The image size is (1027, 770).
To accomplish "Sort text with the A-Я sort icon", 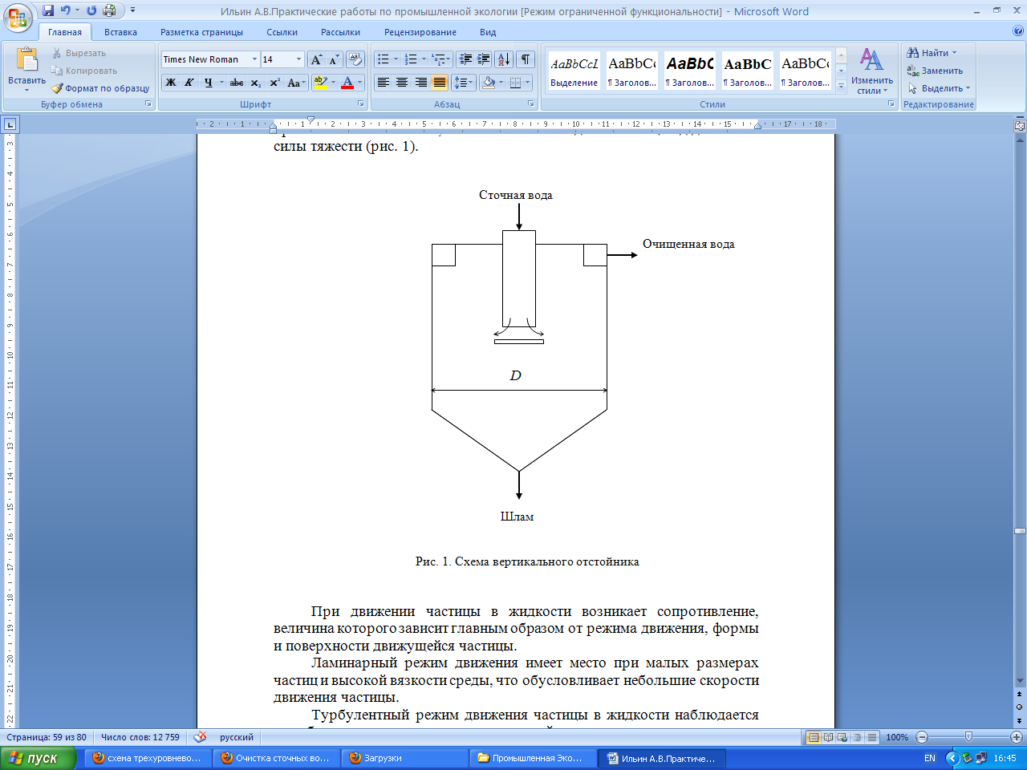I will tap(504, 59).
